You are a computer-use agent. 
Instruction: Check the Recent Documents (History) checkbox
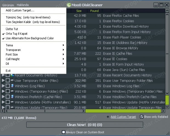tap(8, 75)
